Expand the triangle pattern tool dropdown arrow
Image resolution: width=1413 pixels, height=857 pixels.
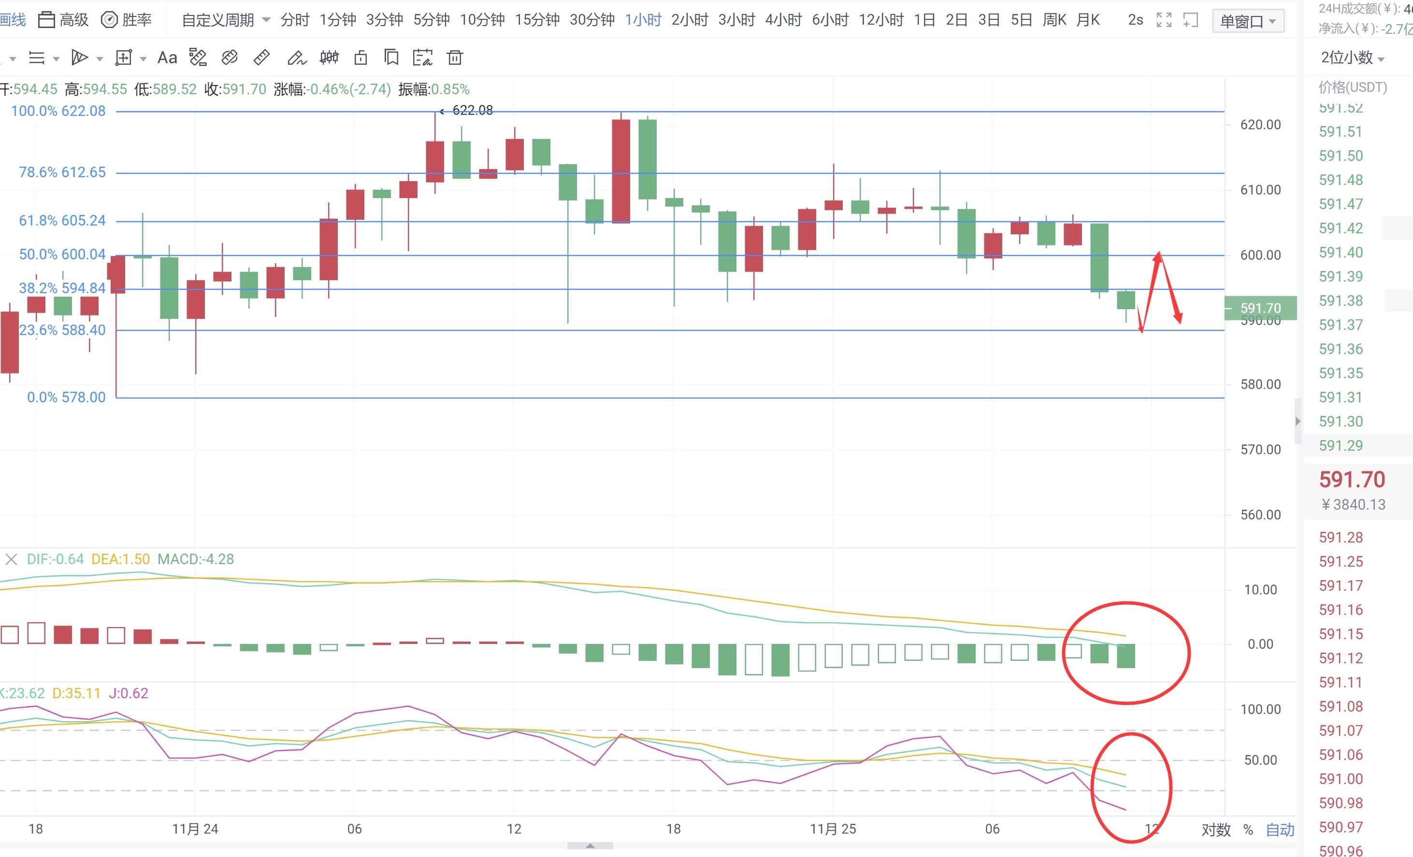point(100,58)
